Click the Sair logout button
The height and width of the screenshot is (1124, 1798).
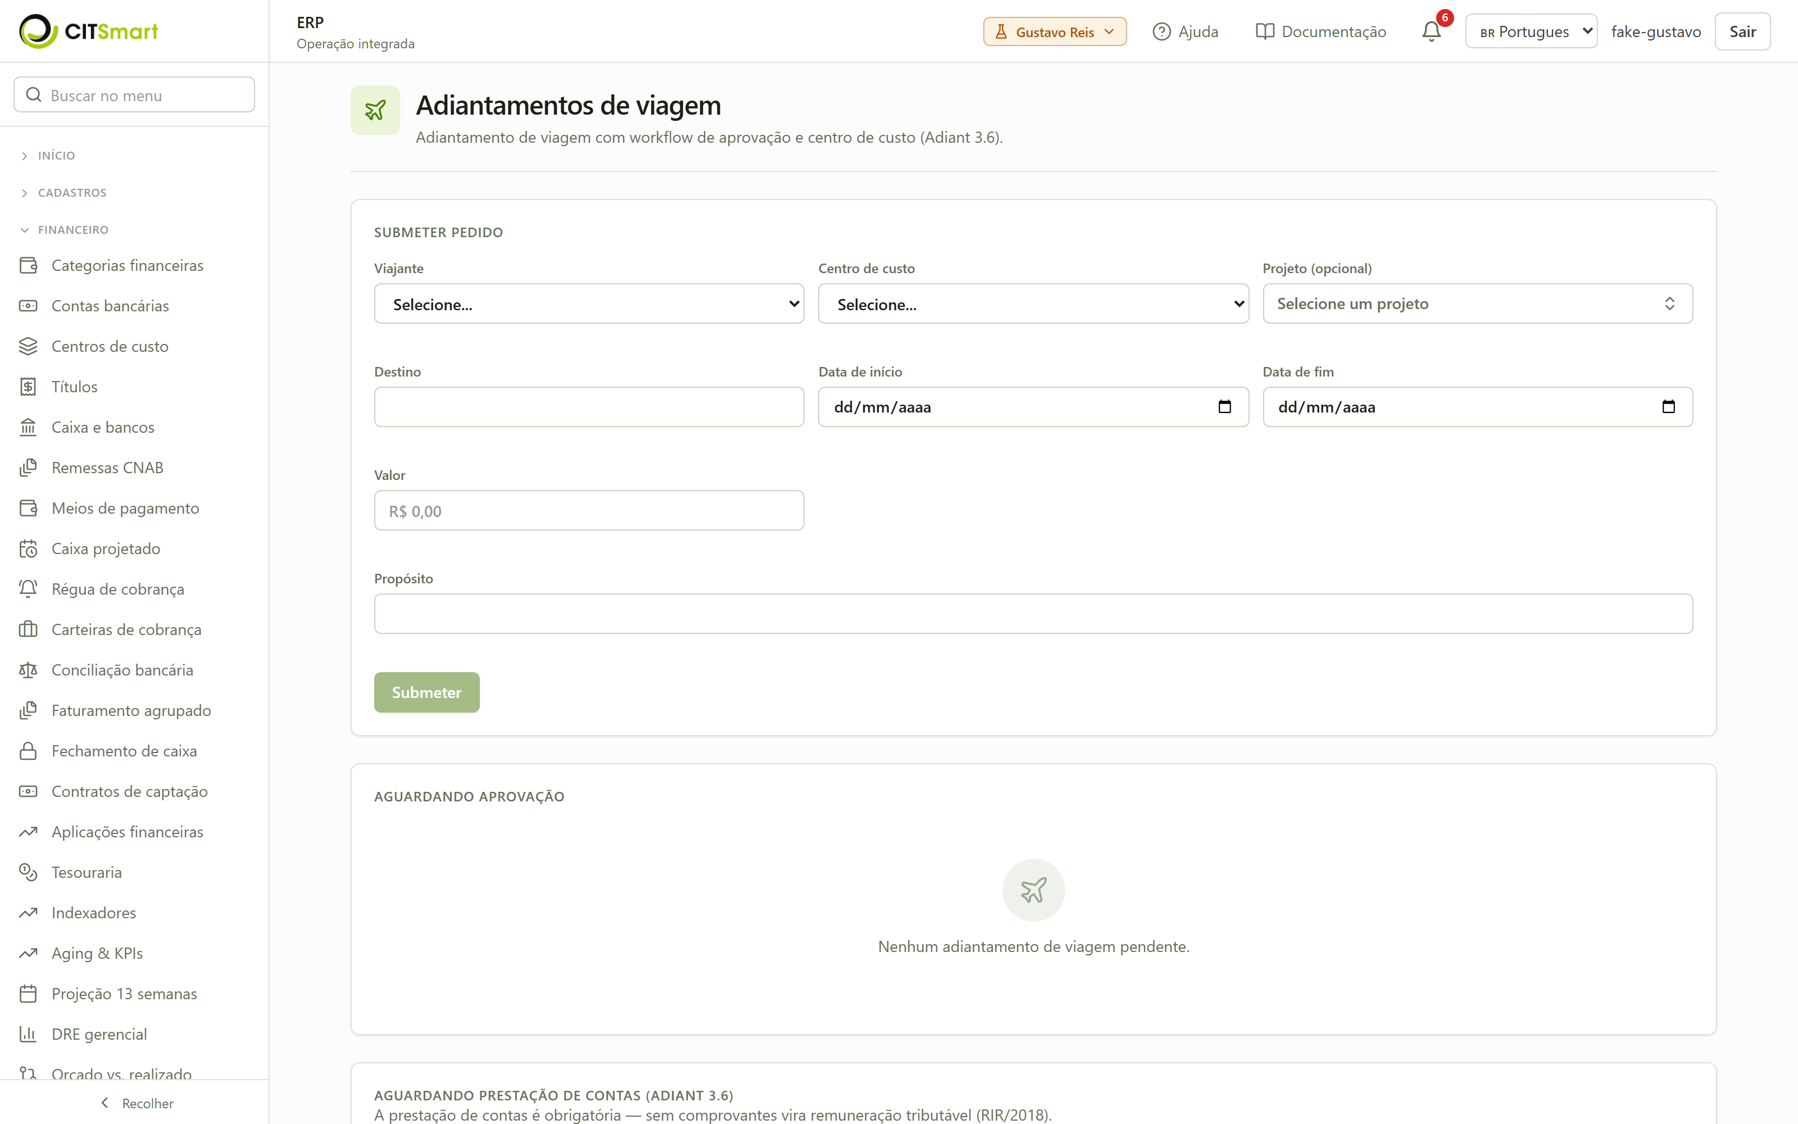1742,31
